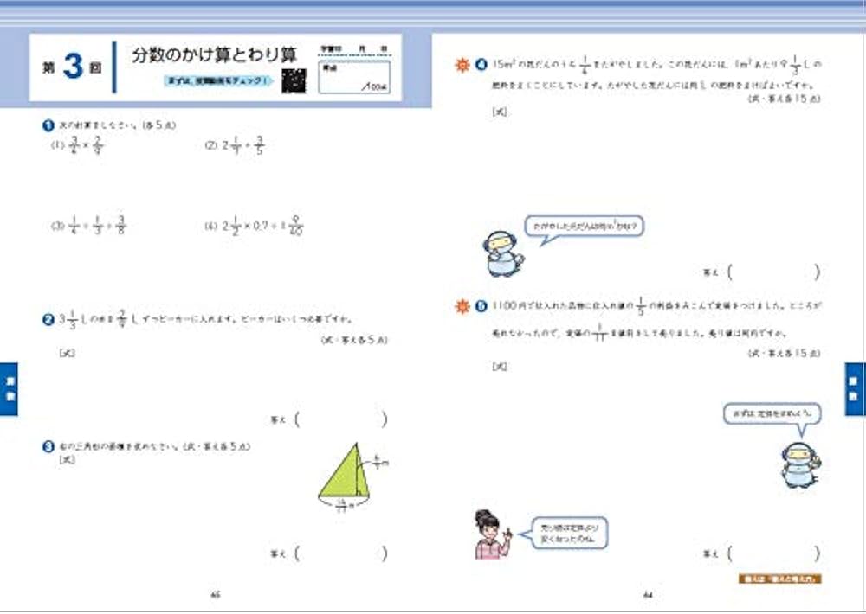
Task: Click the left page number at bottom
Action: 216,595
